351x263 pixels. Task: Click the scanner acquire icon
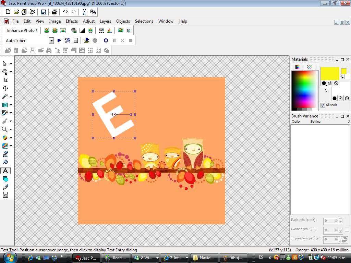click(x=33, y=12)
